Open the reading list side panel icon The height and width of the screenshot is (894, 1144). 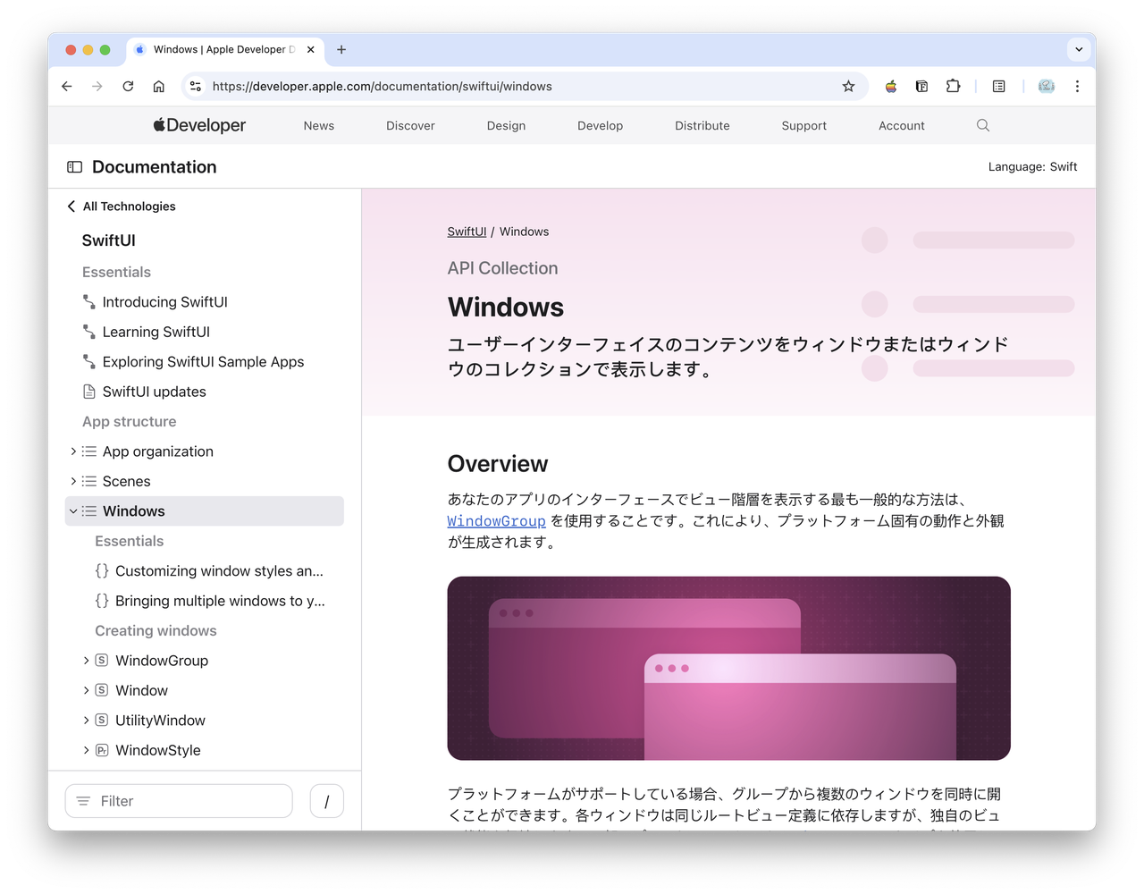[999, 87]
